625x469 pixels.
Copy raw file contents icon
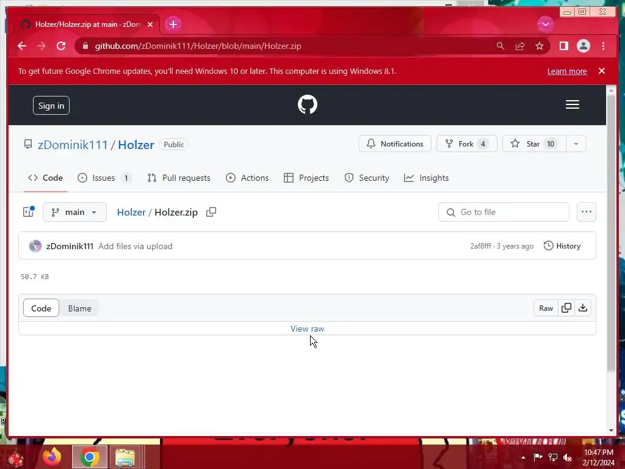pyautogui.click(x=566, y=308)
